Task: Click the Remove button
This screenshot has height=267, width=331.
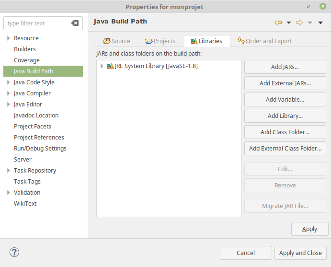Action: (285, 185)
